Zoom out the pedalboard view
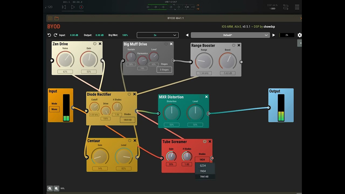 (56, 189)
